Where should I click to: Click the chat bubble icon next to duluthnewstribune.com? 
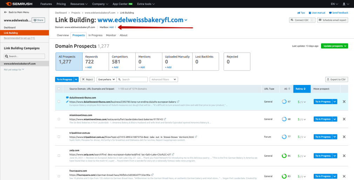pyautogui.click(x=67, y=97)
